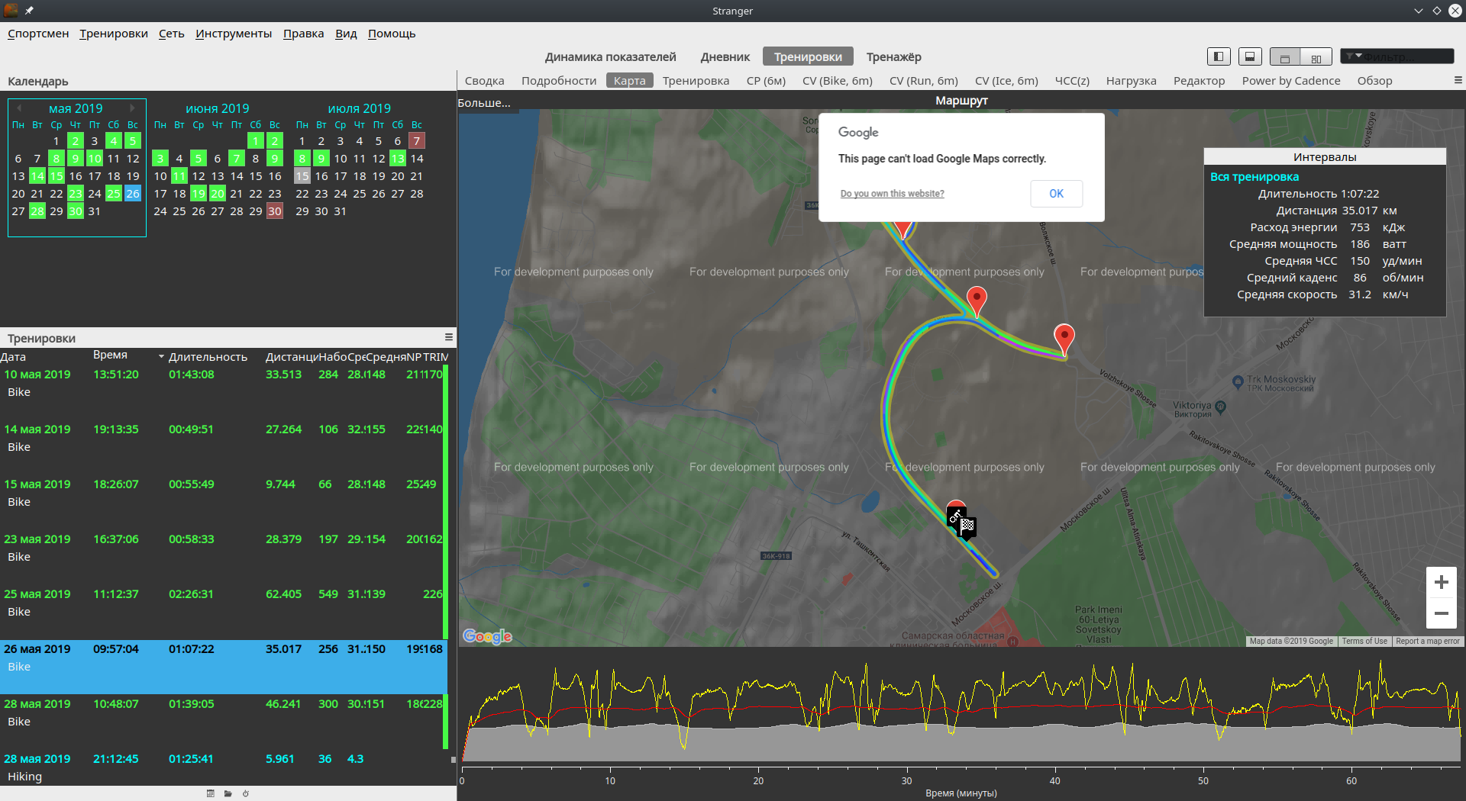The height and width of the screenshot is (801, 1466).
Task: Toggle the bottom panel visibility icon
Action: pyautogui.click(x=1250, y=56)
